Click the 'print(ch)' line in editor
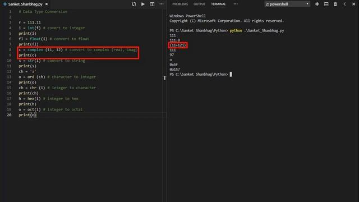This screenshot has height=202, width=359. (29, 93)
